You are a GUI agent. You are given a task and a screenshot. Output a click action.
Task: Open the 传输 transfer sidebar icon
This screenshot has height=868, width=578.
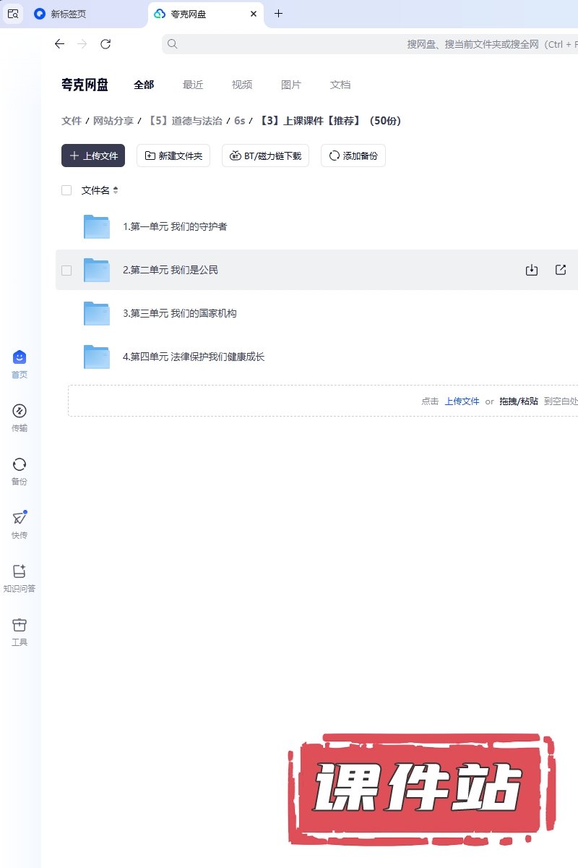click(x=20, y=412)
